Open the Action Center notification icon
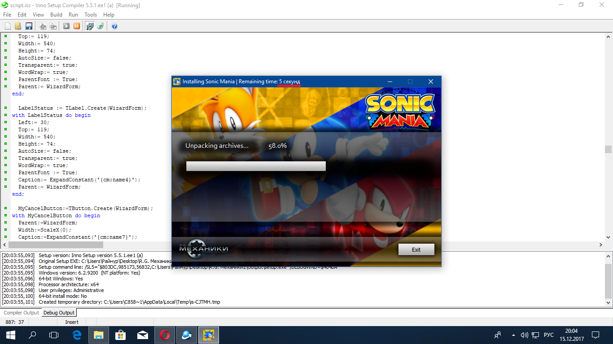The height and width of the screenshot is (344, 613). coord(595,335)
